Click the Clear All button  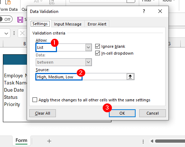click(x=43, y=113)
